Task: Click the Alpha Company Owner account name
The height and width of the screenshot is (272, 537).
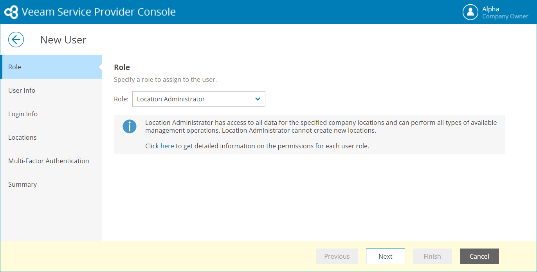Action: tap(505, 13)
